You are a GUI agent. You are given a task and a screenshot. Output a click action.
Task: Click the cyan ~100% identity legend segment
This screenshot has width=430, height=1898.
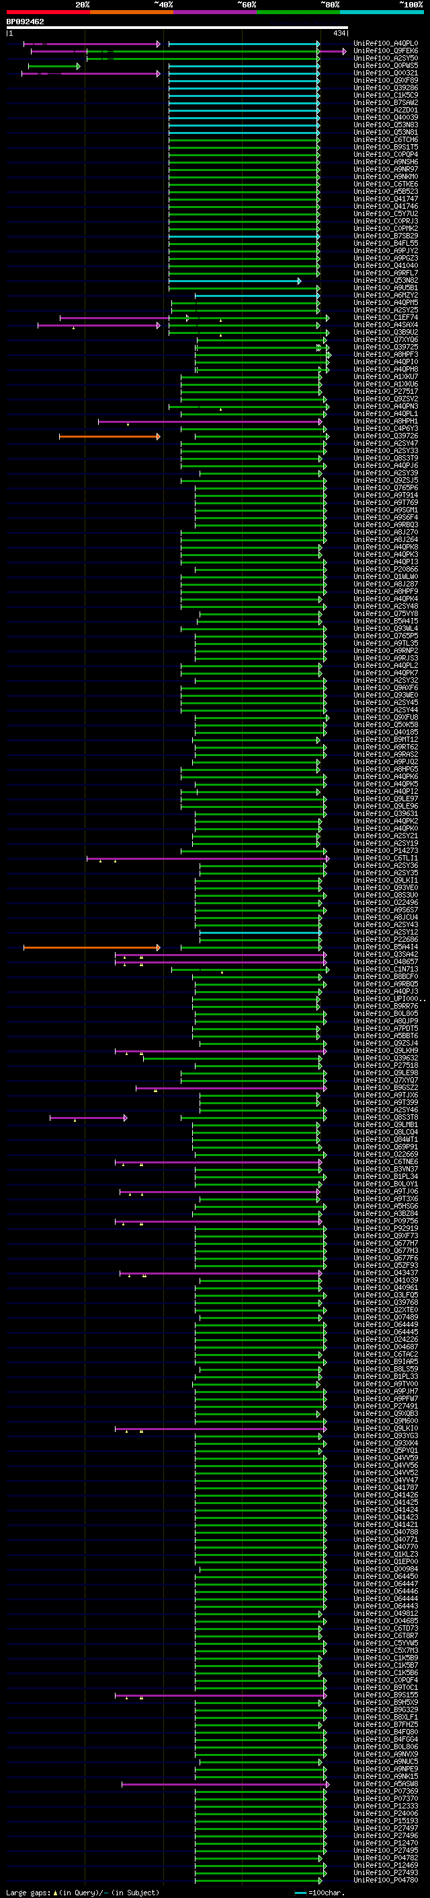(x=382, y=12)
